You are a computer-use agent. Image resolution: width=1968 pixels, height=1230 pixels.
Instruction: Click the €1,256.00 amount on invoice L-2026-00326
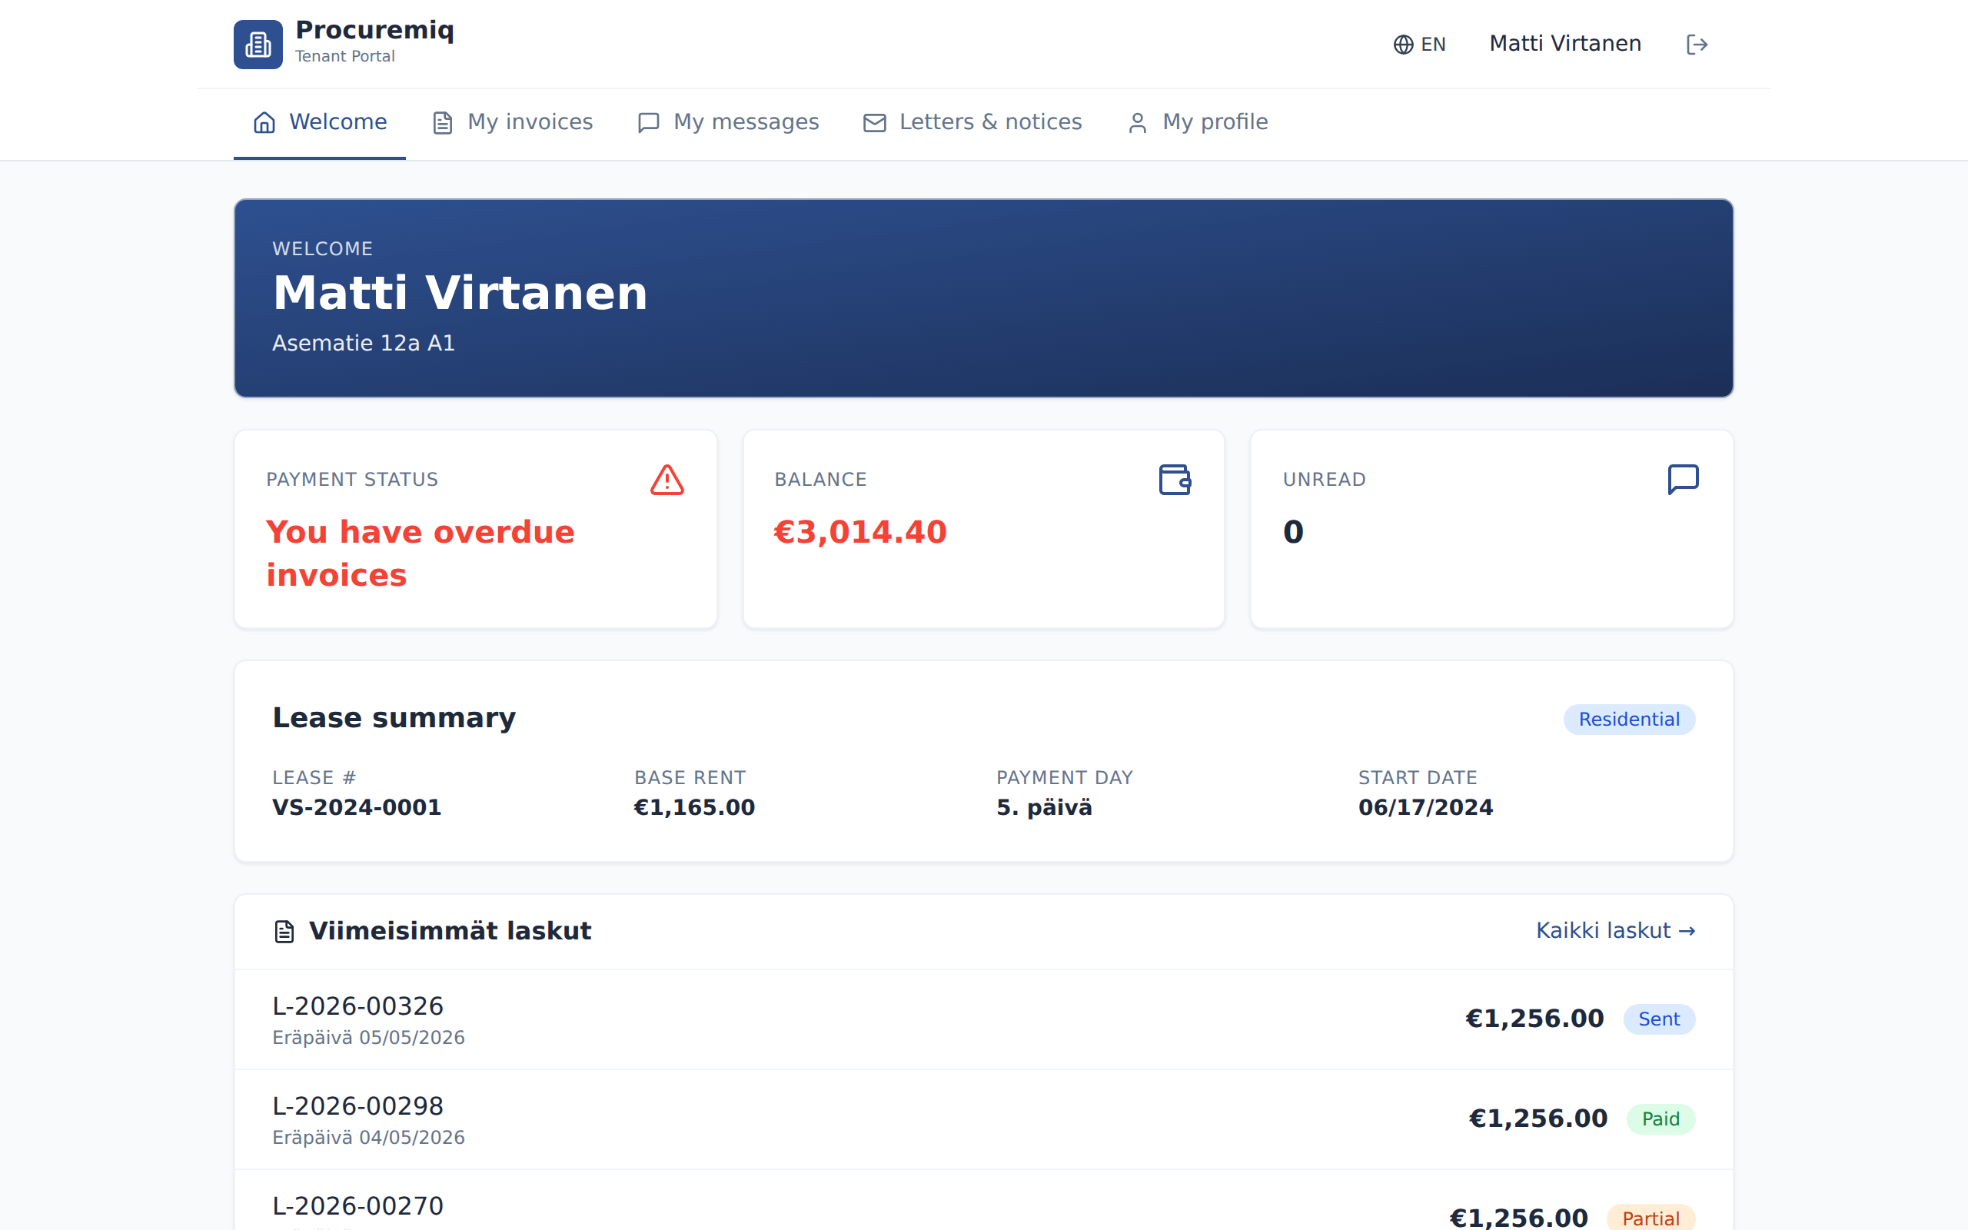coord(1534,1019)
